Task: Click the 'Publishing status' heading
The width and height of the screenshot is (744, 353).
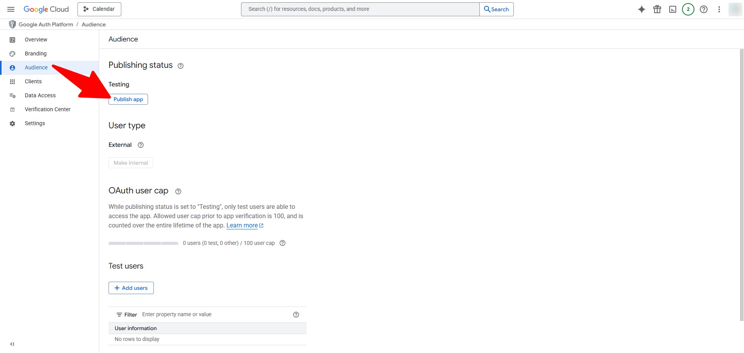Action: (141, 65)
